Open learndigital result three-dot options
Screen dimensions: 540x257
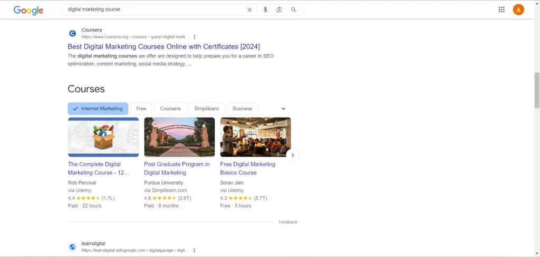point(194,250)
